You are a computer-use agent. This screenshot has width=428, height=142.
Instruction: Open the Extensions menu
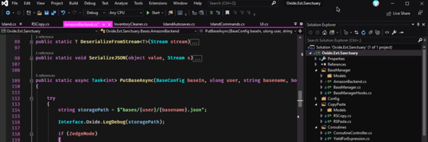158,3
